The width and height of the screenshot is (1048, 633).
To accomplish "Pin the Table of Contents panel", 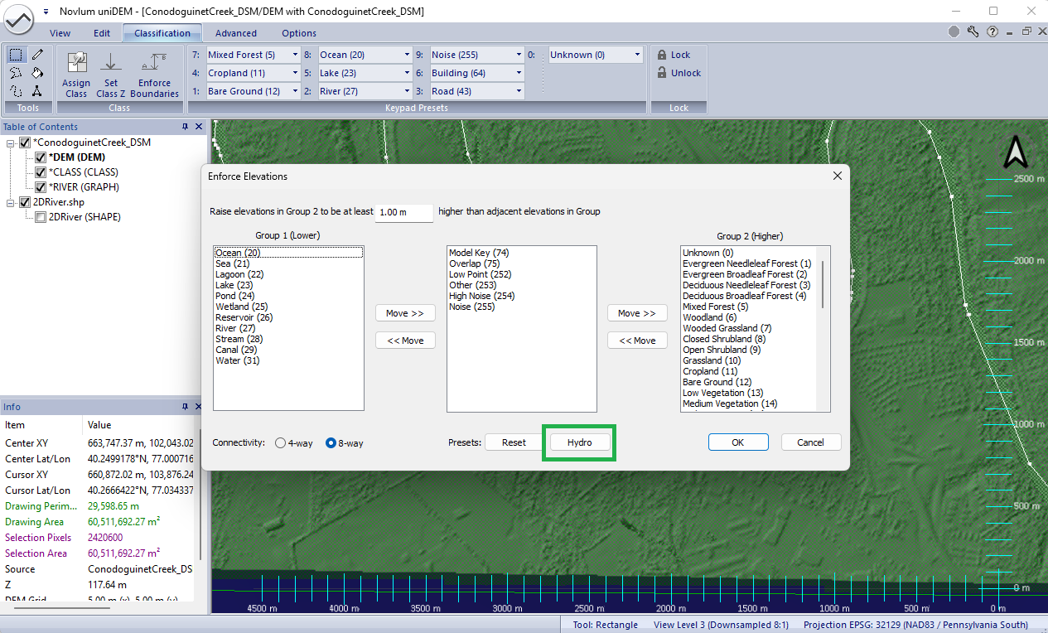I will pos(186,127).
